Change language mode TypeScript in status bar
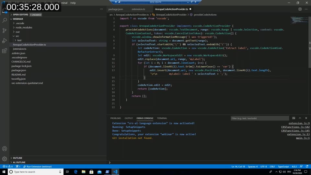The image size is (311, 175). (283, 167)
